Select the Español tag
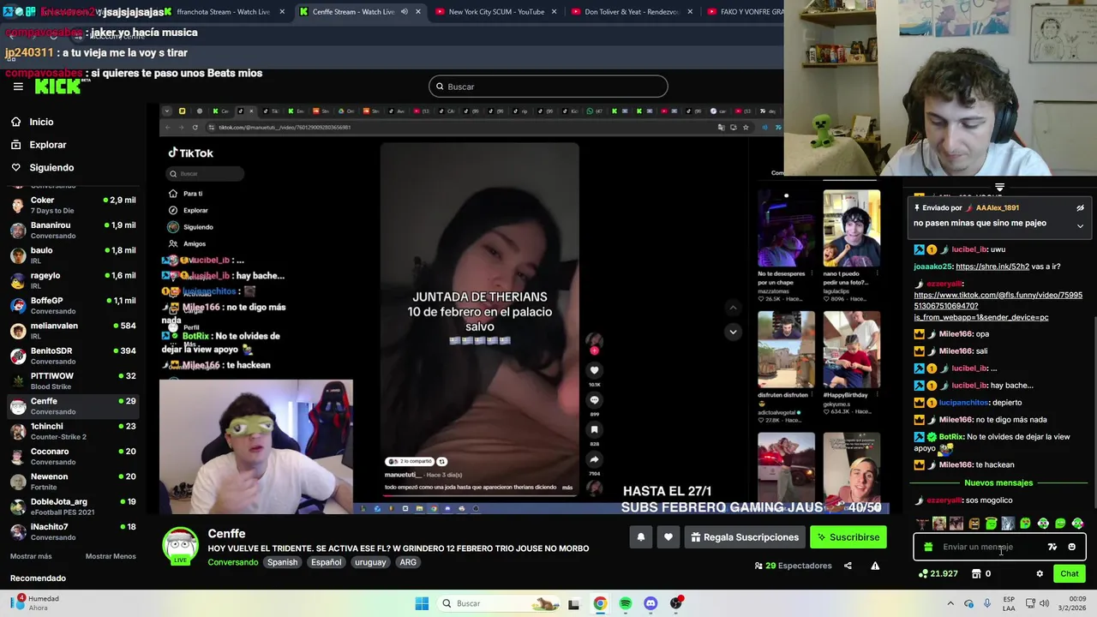This screenshot has height=617, width=1097. [326, 562]
